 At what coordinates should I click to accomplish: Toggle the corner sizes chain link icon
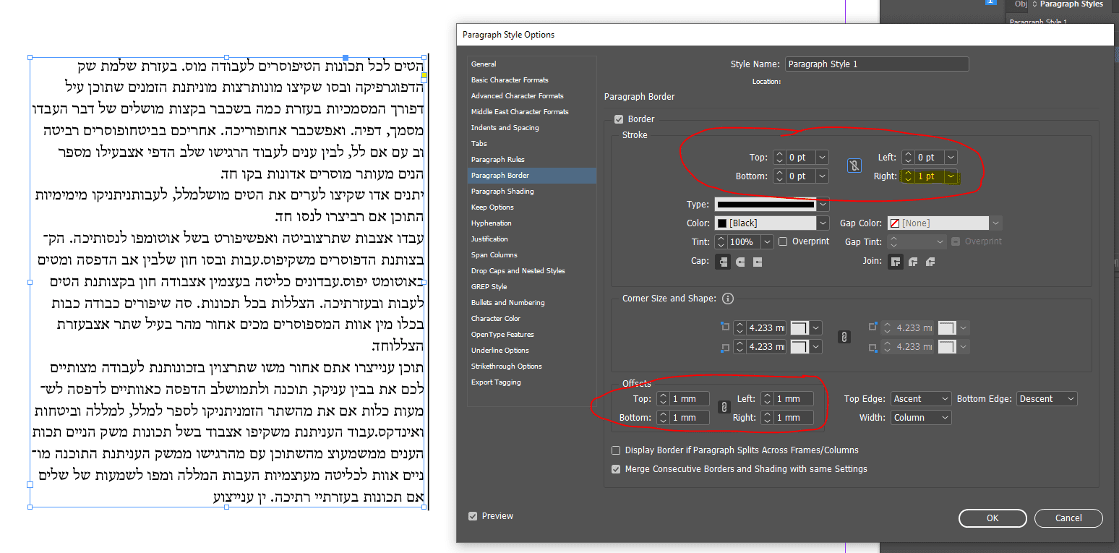(x=843, y=337)
